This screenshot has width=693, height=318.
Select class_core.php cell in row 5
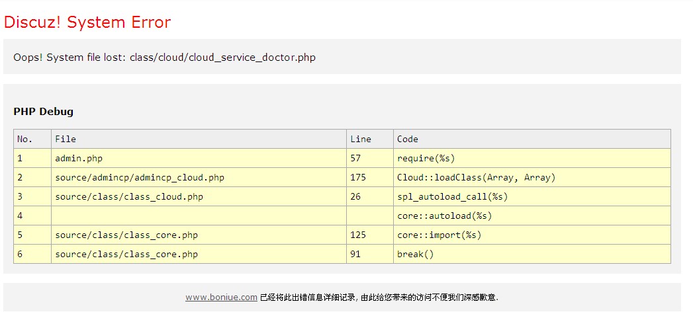tap(199, 235)
